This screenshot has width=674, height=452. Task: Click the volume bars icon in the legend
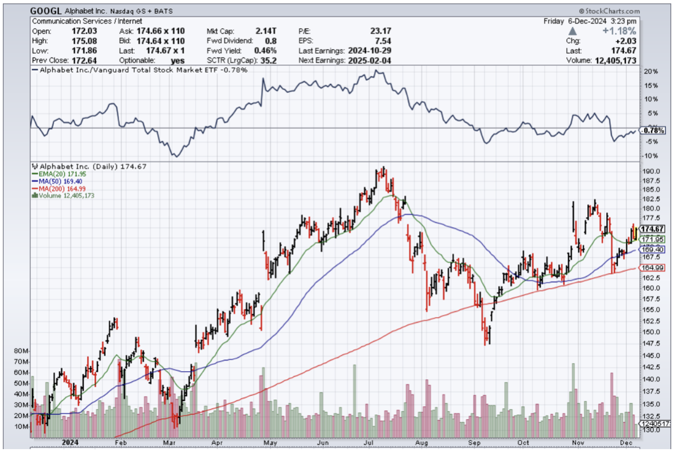point(34,196)
